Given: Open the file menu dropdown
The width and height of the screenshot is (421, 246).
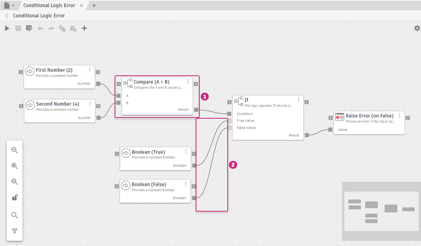Looking at the screenshot, I should pos(9,6).
